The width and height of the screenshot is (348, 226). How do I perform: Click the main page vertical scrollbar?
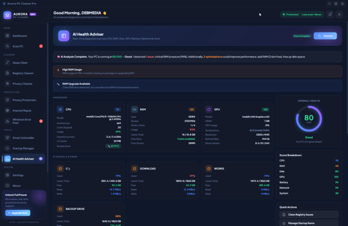[347, 78]
